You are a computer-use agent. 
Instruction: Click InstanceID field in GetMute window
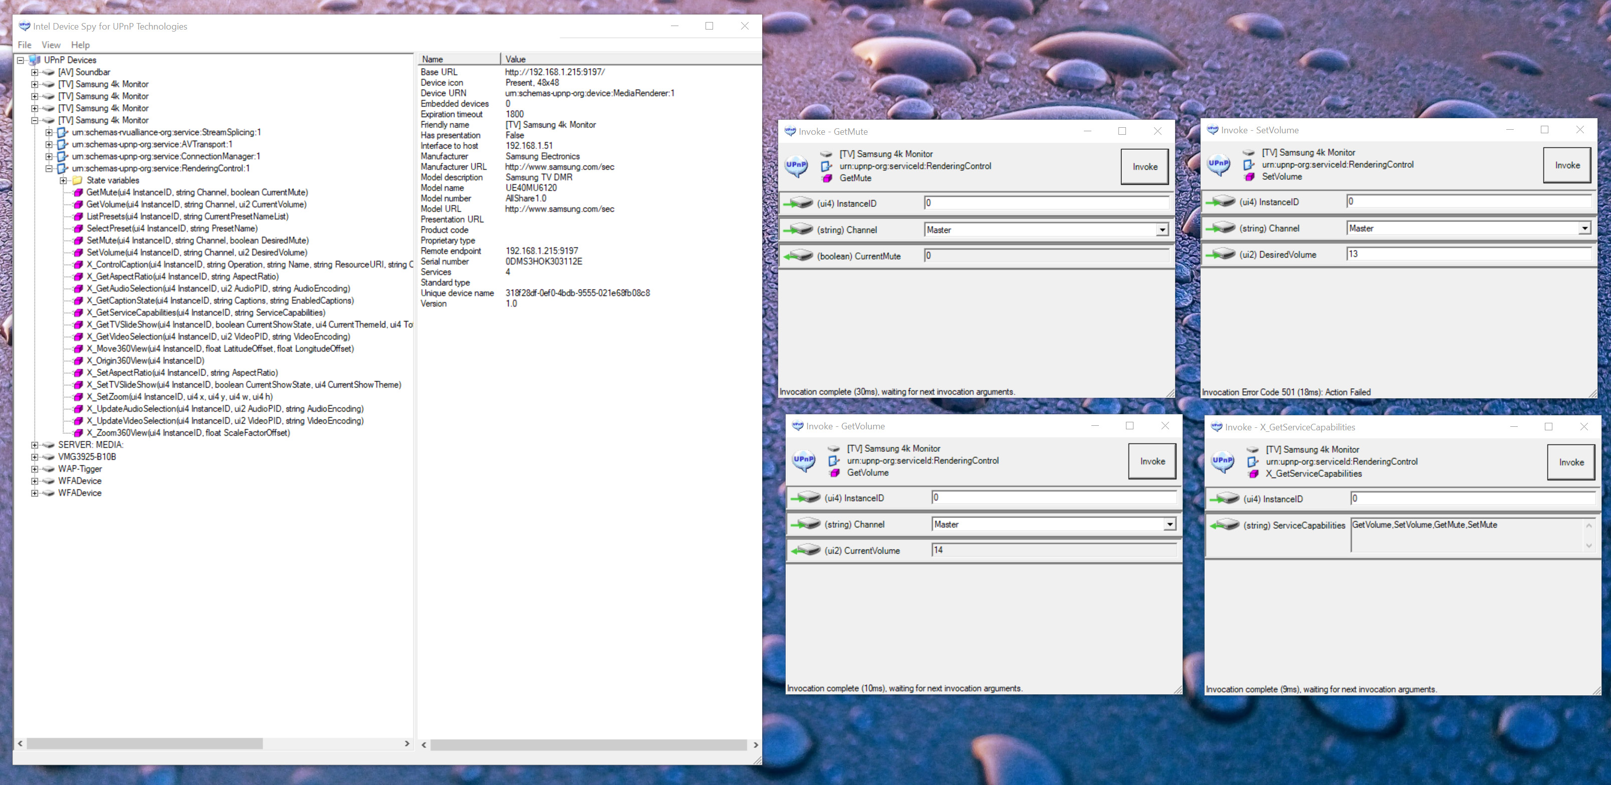pyautogui.click(x=1046, y=203)
